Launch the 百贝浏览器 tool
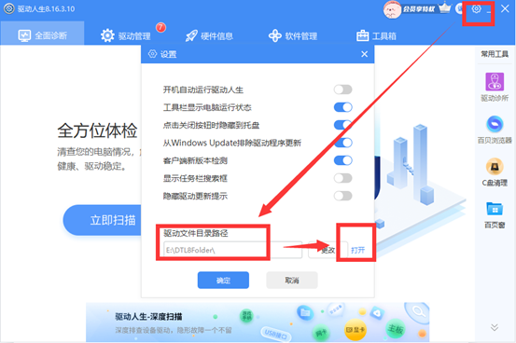This screenshot has width=516, height=343. [495, 130]
